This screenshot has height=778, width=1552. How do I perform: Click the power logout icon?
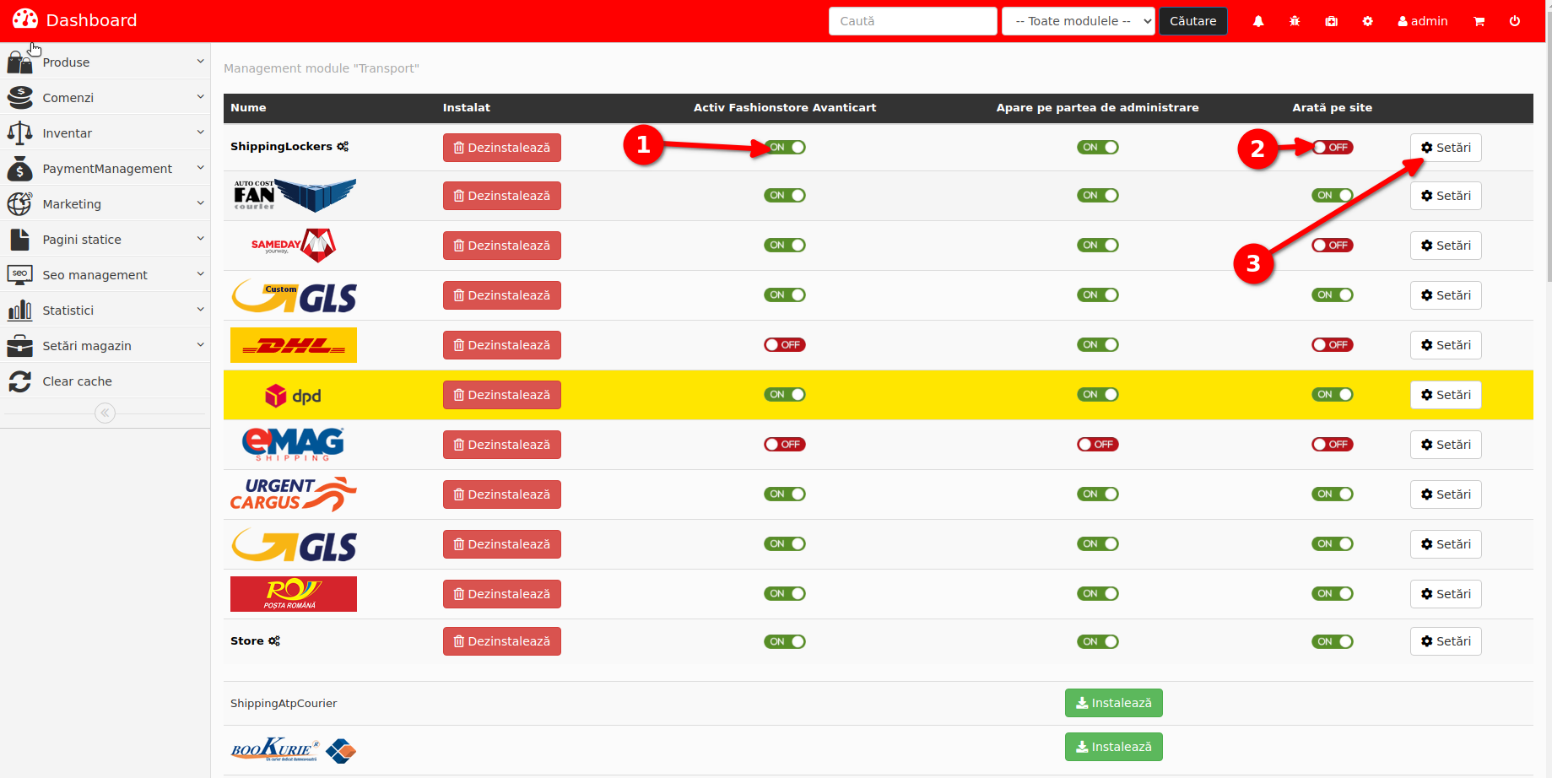point(1515,21)
